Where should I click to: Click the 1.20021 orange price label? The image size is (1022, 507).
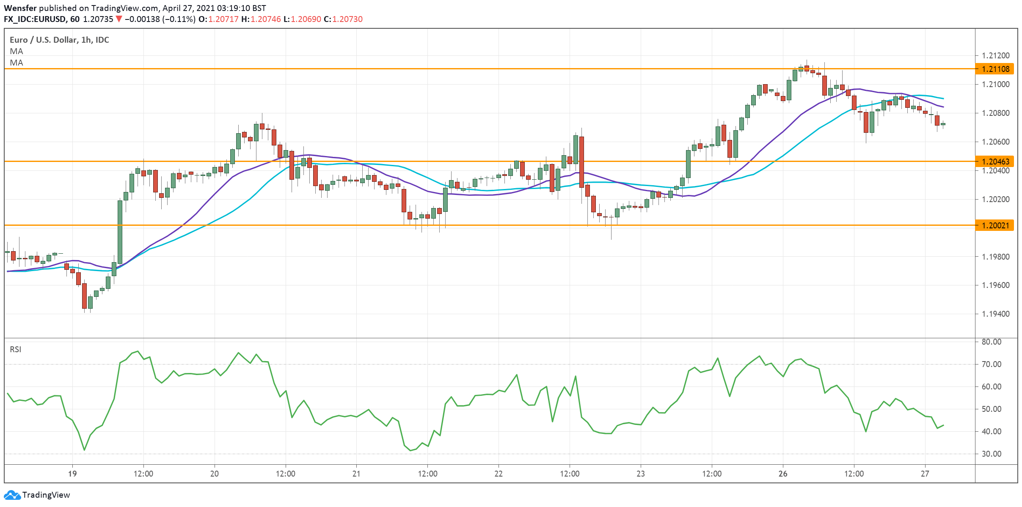[995, 225]
